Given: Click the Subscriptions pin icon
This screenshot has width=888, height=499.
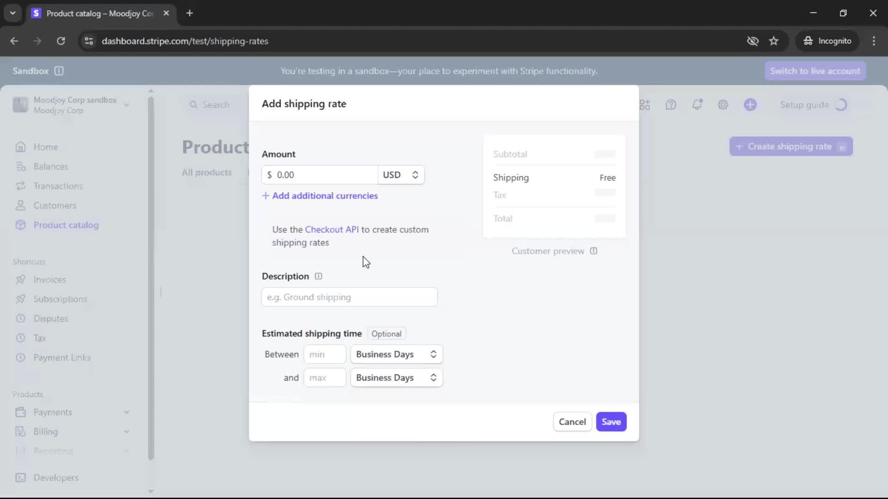Looking at the screenshot, I should pos(20,299).
